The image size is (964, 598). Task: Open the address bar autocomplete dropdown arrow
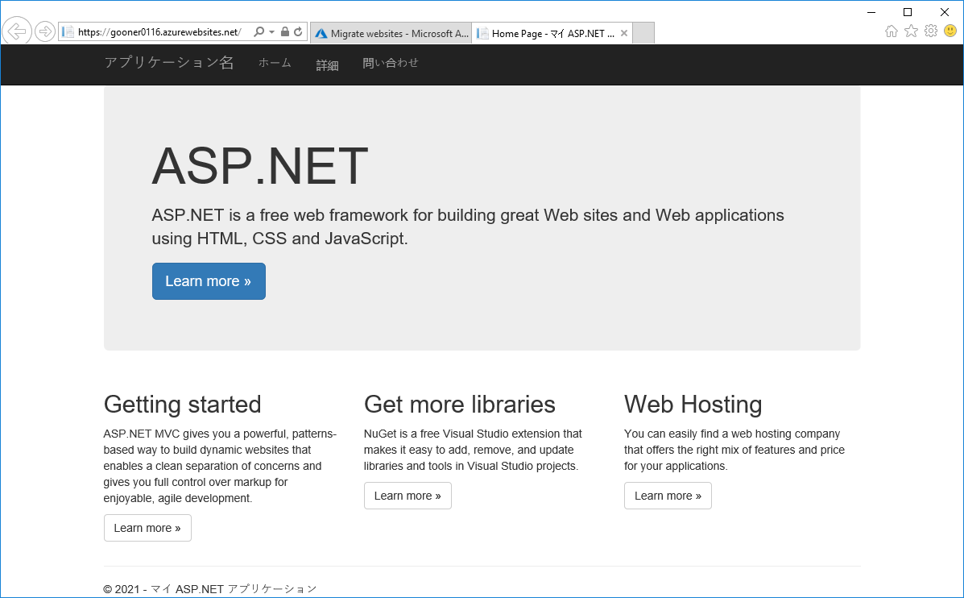[x=271, y=32]
